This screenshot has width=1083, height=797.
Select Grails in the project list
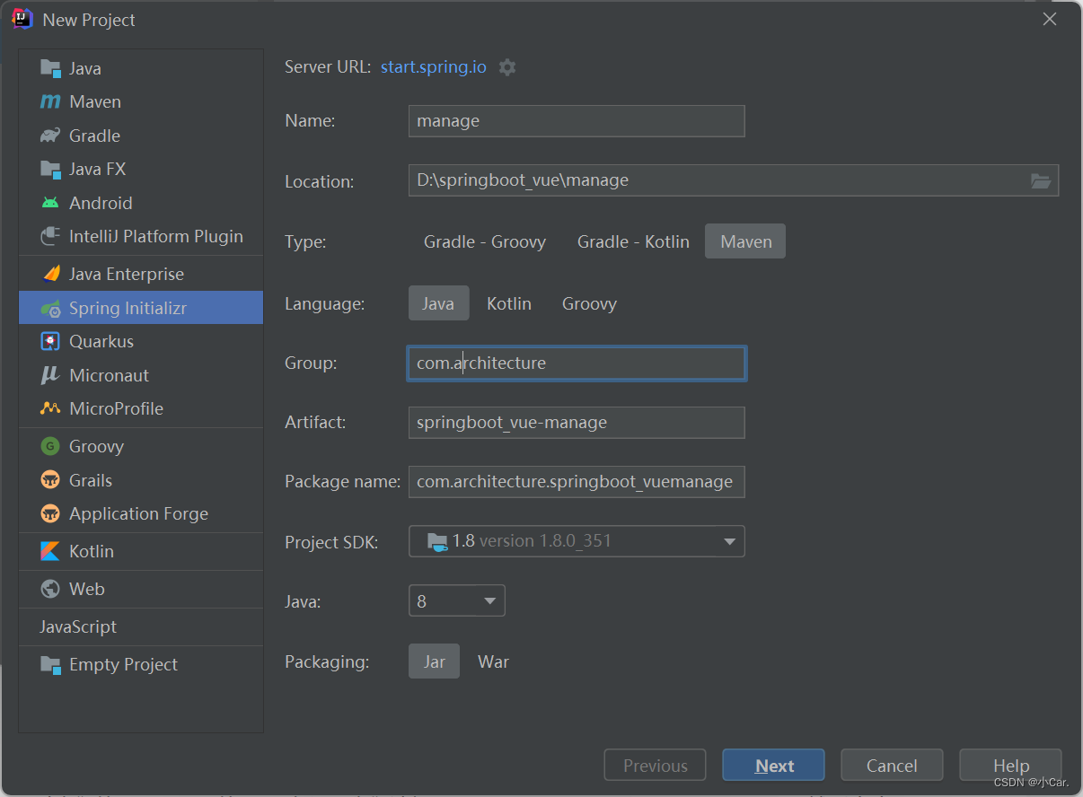tap(141, 480)
